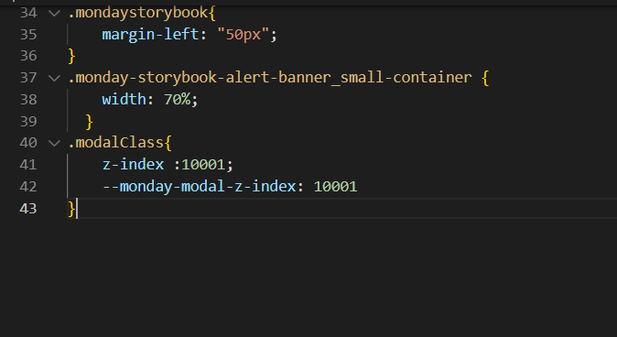Click the opening brace on line 37

pyautogui.click(x=485, y=78)
